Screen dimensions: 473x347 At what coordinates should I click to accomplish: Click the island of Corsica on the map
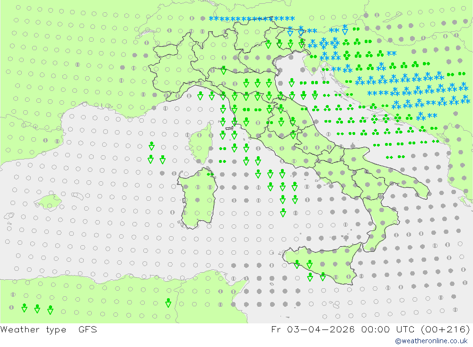click(x=201, y=142)
